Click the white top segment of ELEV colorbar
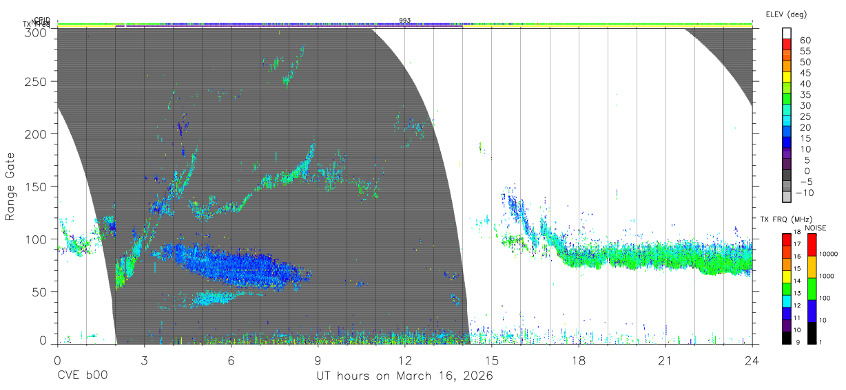Image resolution: width=846 pixels, height=390 pixels. click(787, 33)
